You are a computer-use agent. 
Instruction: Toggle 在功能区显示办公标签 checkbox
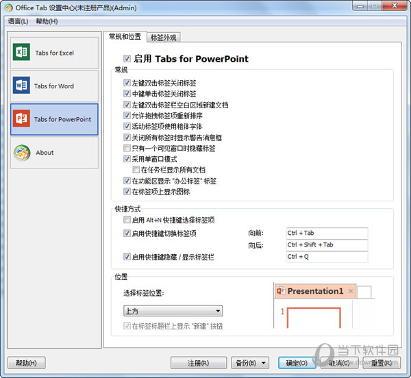[127, 181]
